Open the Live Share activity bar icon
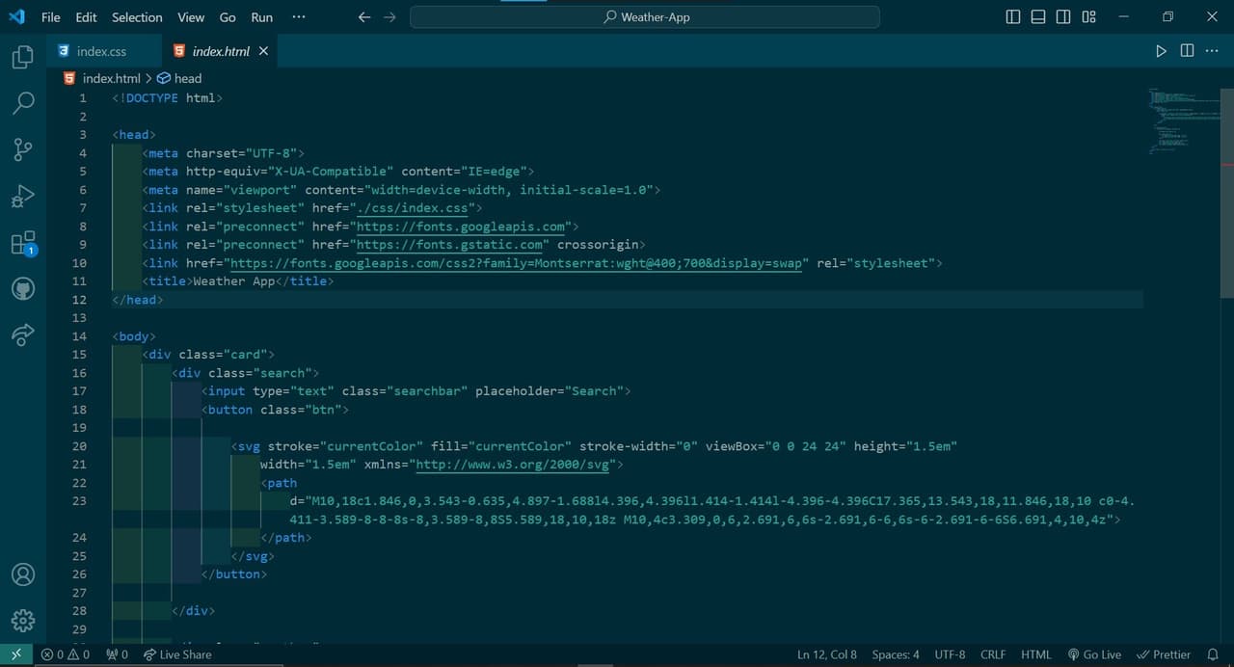The height and width of the screenshot is (667, 1234). [x=23, y=334]
